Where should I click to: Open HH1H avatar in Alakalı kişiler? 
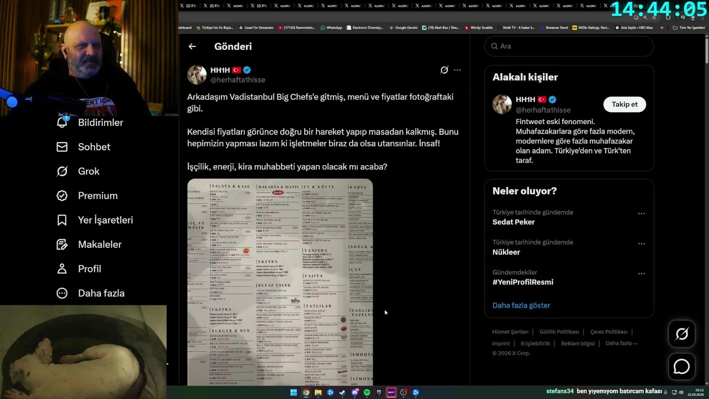coord(502,104)
